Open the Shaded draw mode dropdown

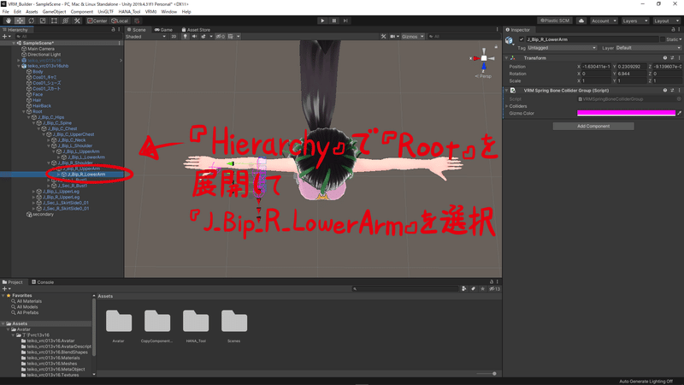coord(145,37)
